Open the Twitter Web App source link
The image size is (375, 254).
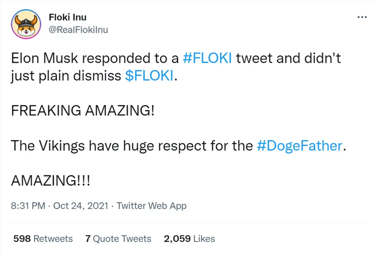(x=151, y=206)
